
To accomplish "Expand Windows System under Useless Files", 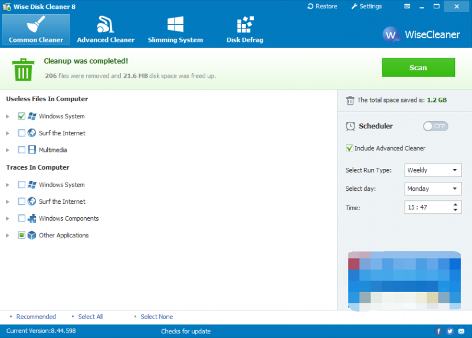I will 8,116.
